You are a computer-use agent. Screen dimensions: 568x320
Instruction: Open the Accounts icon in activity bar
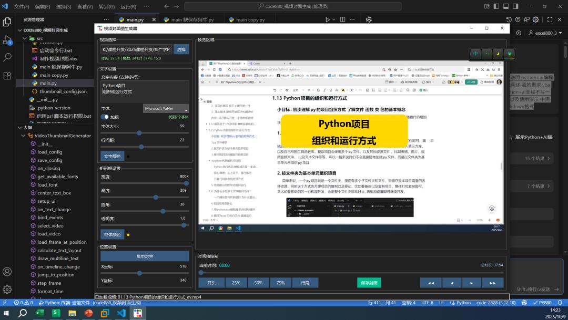pyautogui.click(x=7, y=272)
